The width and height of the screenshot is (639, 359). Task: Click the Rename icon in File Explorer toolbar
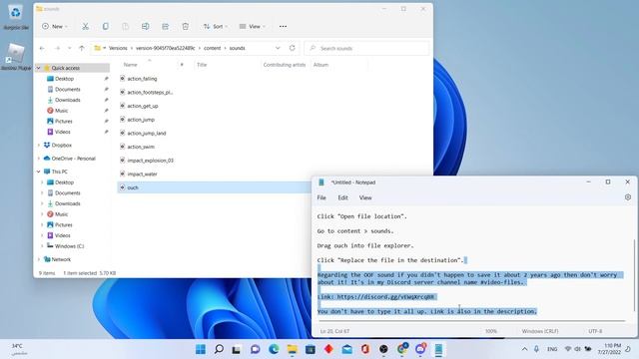[145, 27]
